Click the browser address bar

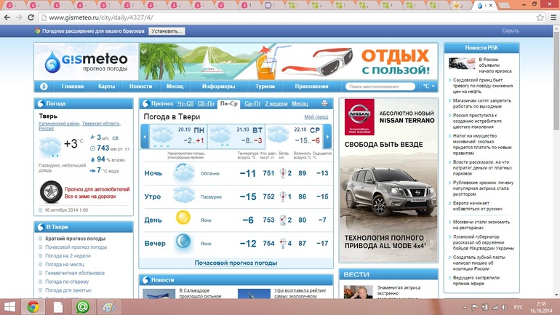[286, 17]
